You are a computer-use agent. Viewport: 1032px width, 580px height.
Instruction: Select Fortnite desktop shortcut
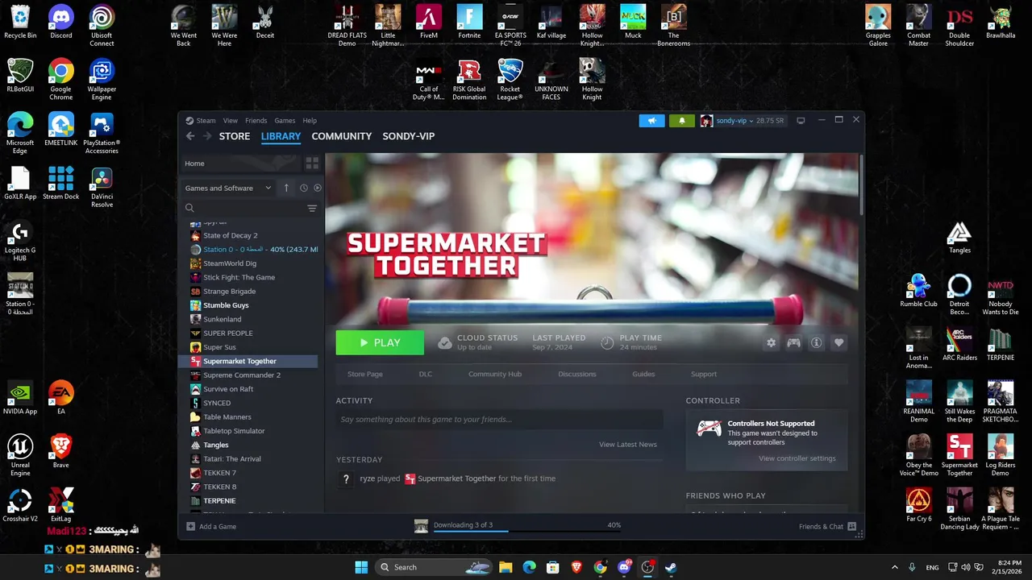pyautogui.click(x=469, y=22)
